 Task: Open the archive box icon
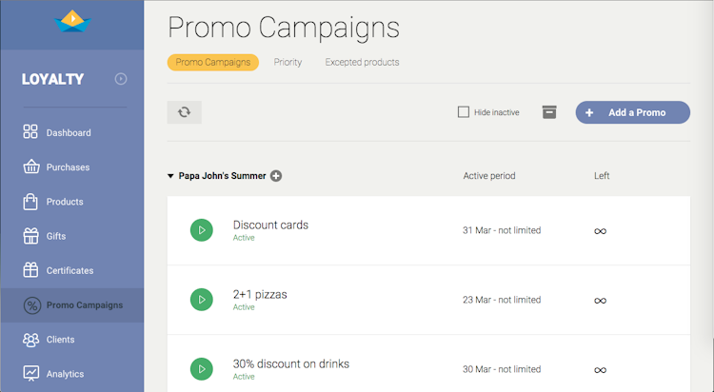click(x=549, y=112)
